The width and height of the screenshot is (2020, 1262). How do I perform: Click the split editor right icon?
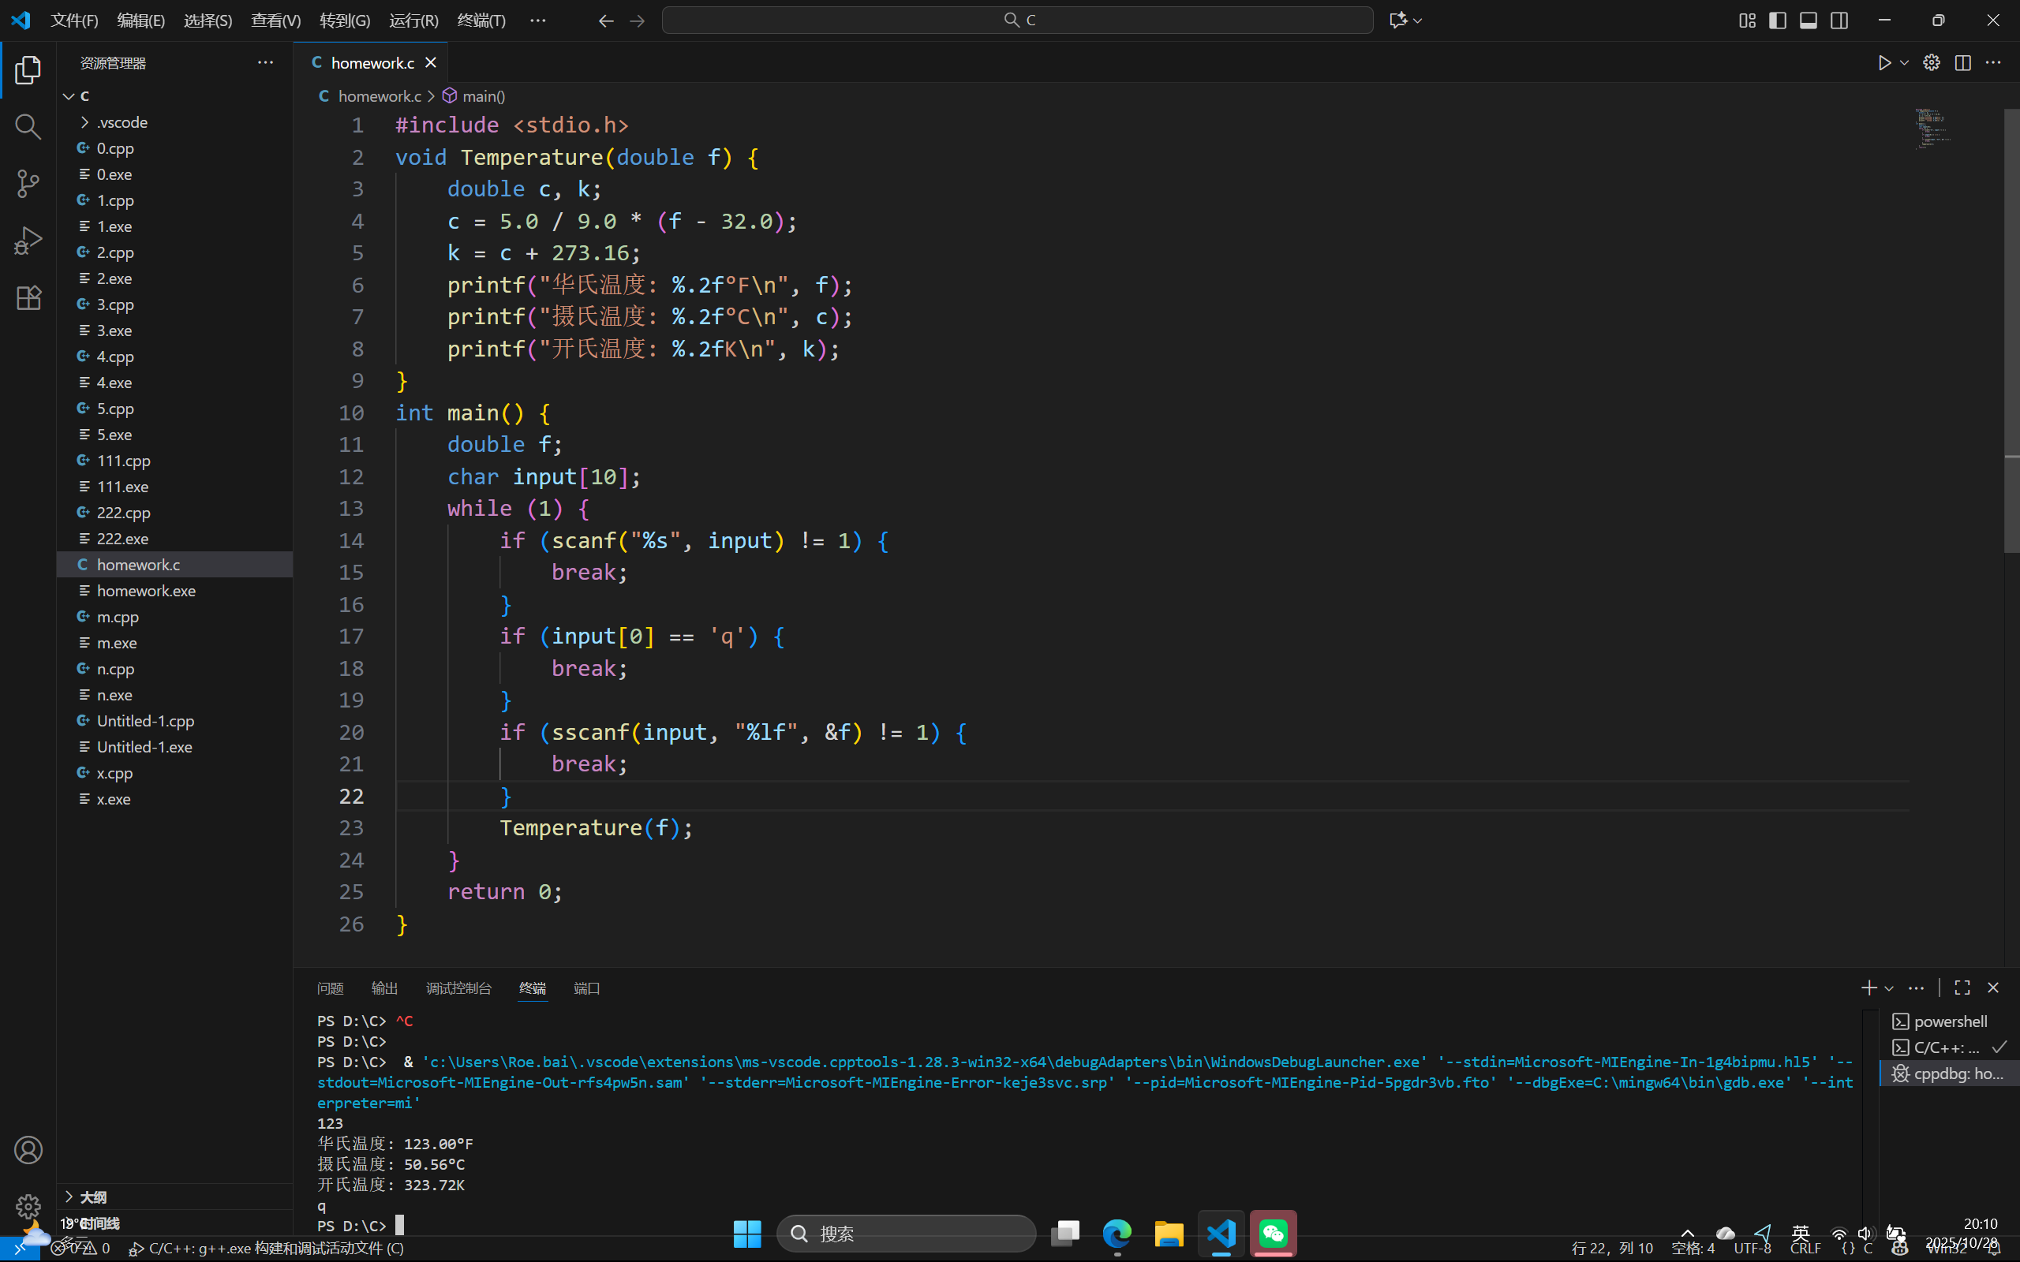[1962, 63]
